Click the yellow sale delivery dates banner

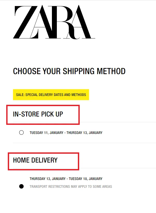pyautogui.click(x=51, y=95)
